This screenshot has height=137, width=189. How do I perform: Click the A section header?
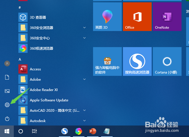(x=20, y=59)
